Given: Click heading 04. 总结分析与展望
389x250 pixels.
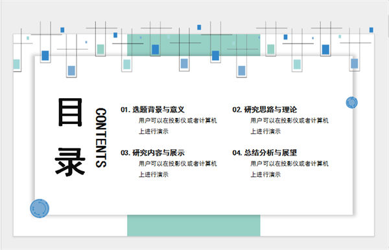Looking at the screenshot, I should 265,152.
